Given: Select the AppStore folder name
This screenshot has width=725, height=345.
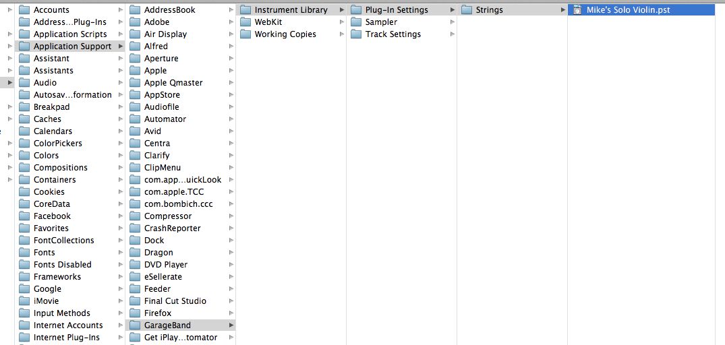Looking at the screenshot, I should (162, 95).
